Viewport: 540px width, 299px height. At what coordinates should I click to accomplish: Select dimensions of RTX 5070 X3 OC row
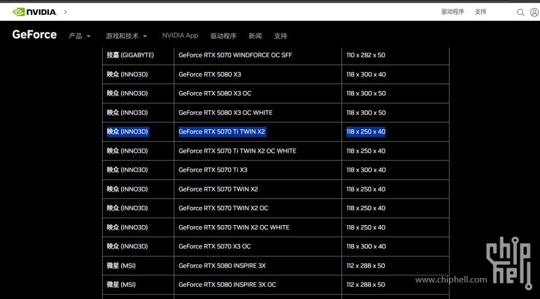click(366, 246)
